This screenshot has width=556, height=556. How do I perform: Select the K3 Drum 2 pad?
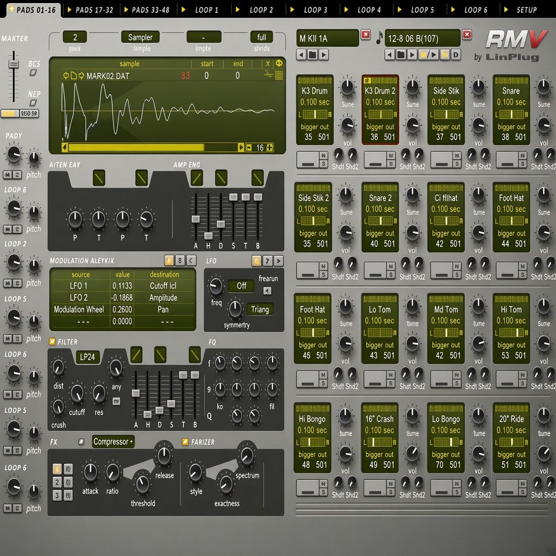pyautogui.click(x=380, y=110)
